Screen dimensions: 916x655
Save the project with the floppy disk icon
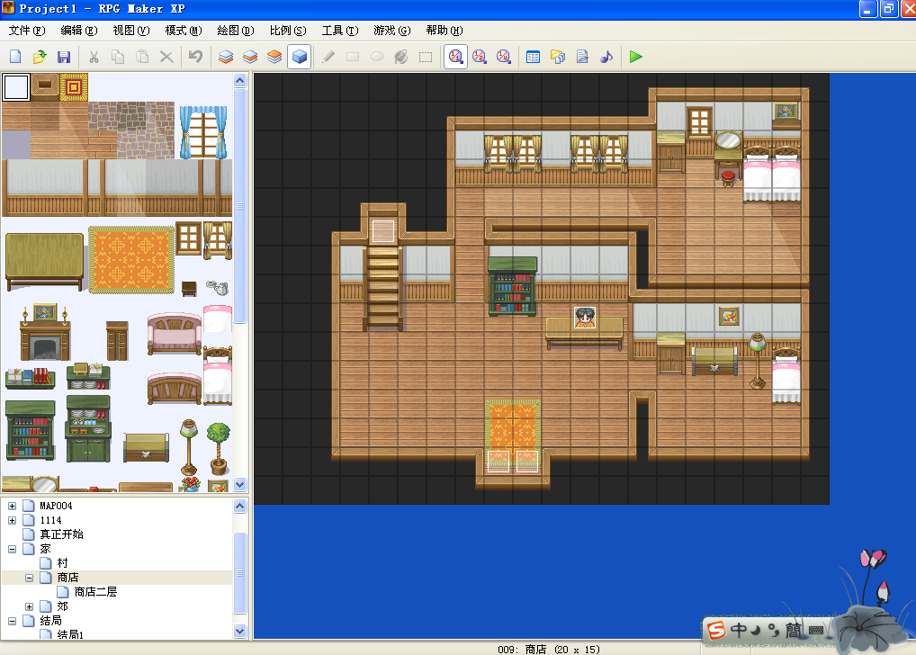[x=64, y=57]
